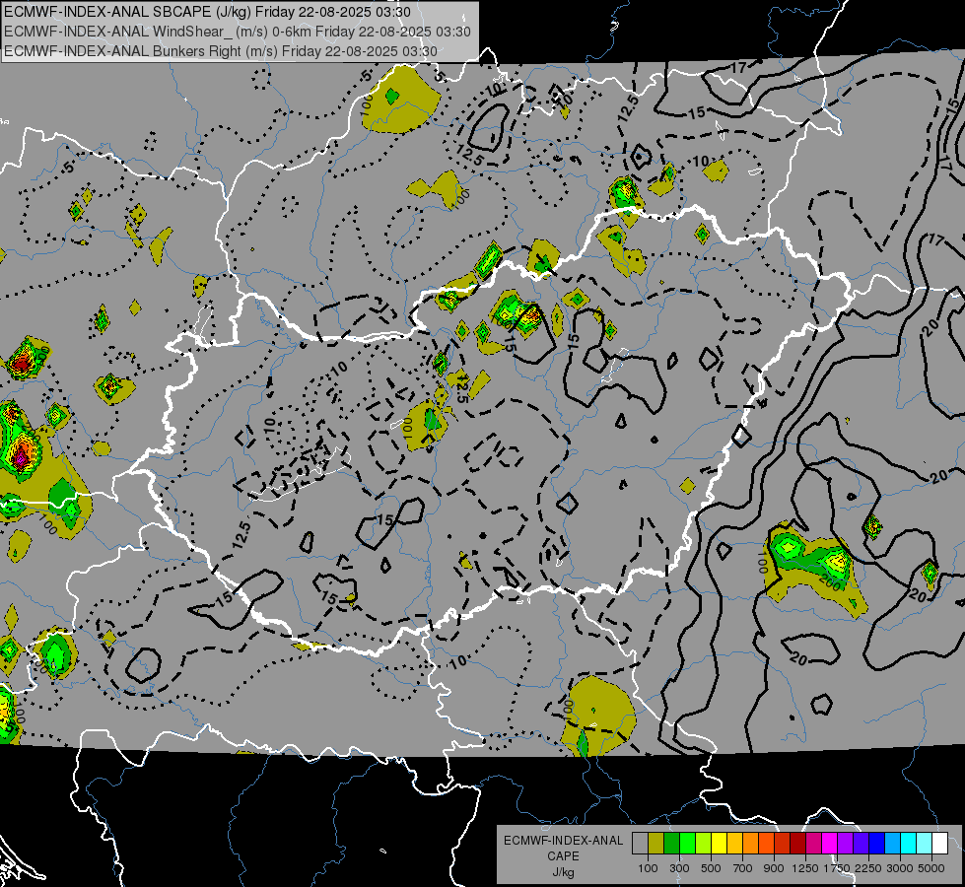Screen dimensions: 965x887
Task: Click the 1250 legend value
Action: [805, 868]
